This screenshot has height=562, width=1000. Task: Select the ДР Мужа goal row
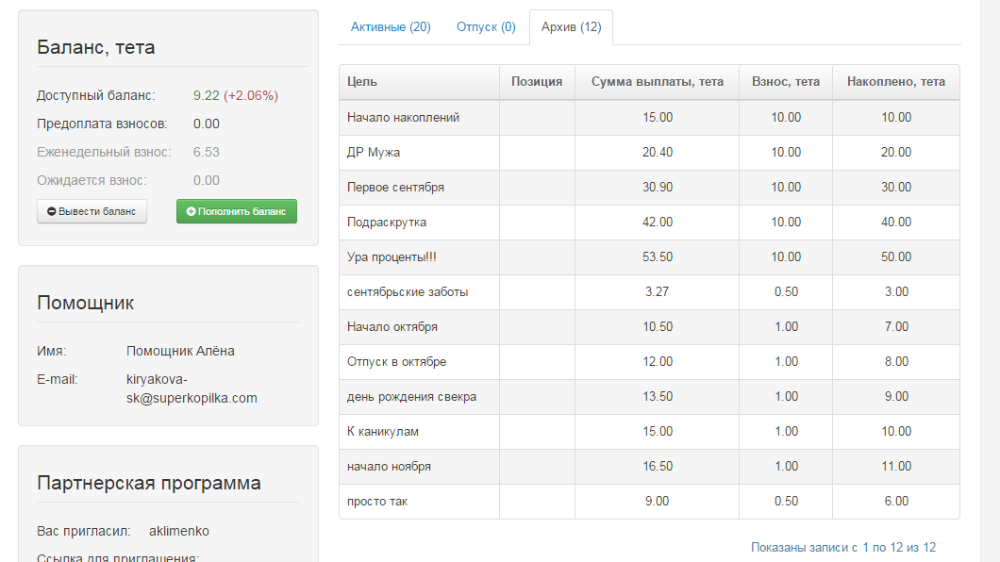[375, 153]
